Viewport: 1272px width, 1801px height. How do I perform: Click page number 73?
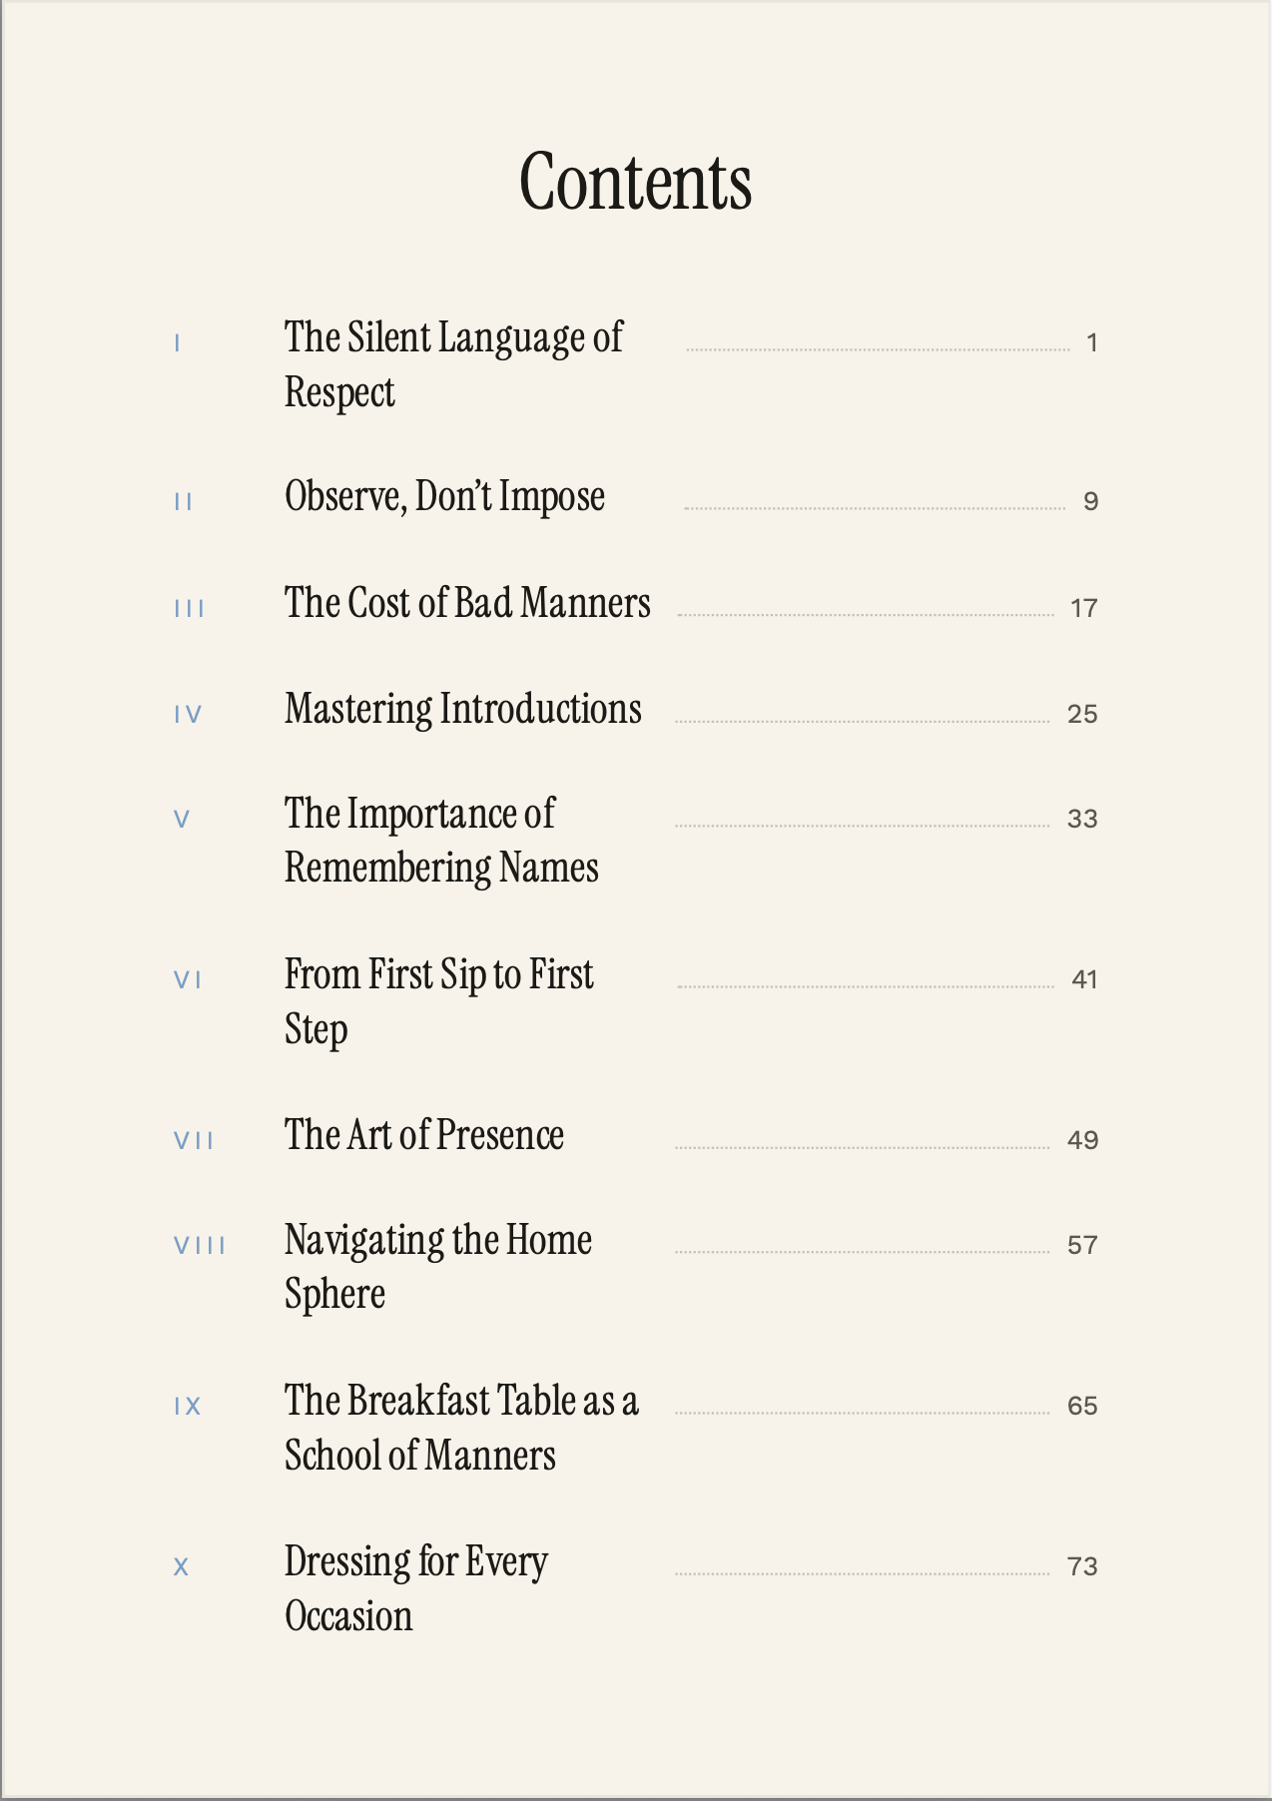pos(1082,1566)
